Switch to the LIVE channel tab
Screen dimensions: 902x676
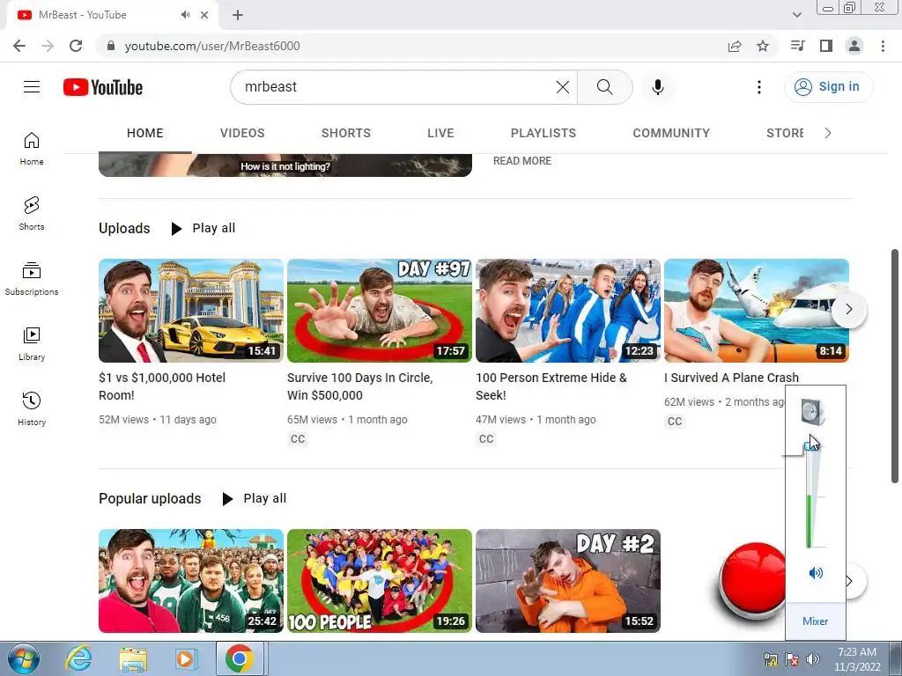tap(440, 134)
